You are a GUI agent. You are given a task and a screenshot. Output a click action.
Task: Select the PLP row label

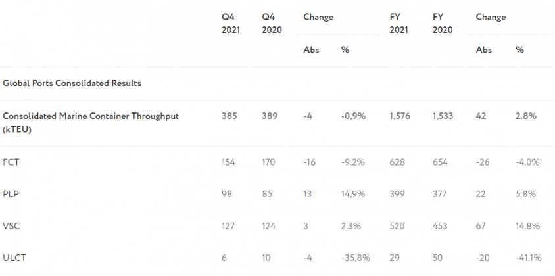pos(11,195)
